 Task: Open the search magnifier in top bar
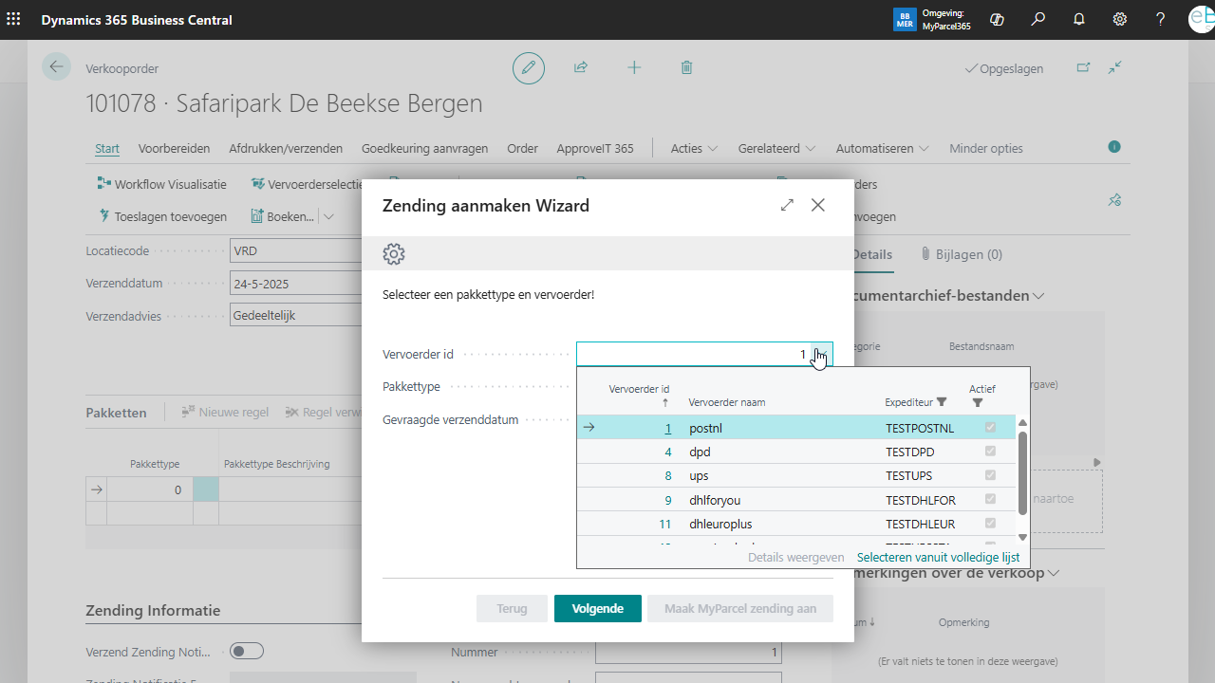click(x=1038, y=19)
